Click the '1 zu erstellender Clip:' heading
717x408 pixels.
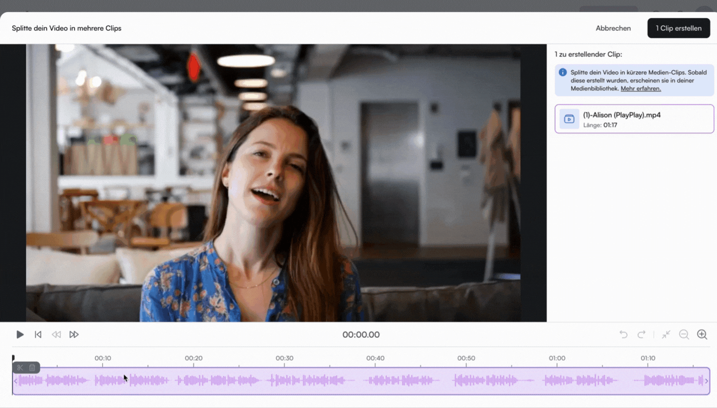(589, 54)
